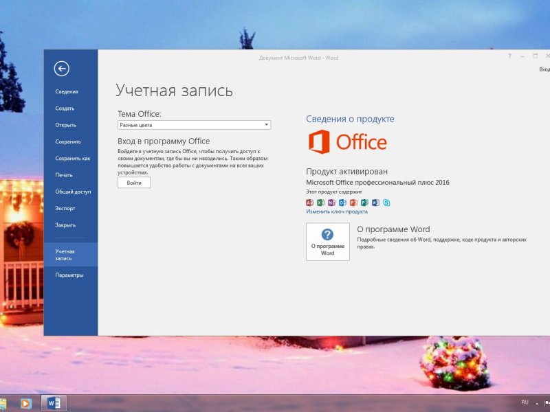Open the Открыть section
The image size is (550, 412).
pyautogui.click(x=65, y=125)
